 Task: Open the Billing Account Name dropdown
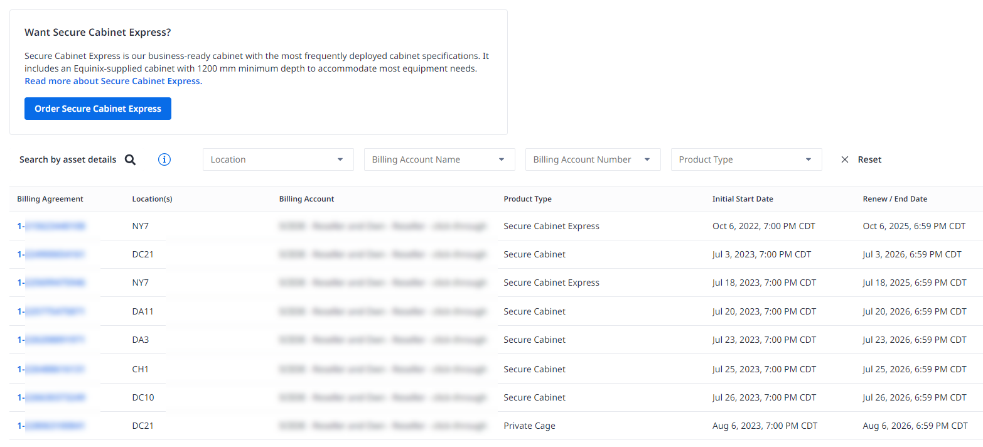[x=439, y=159]
